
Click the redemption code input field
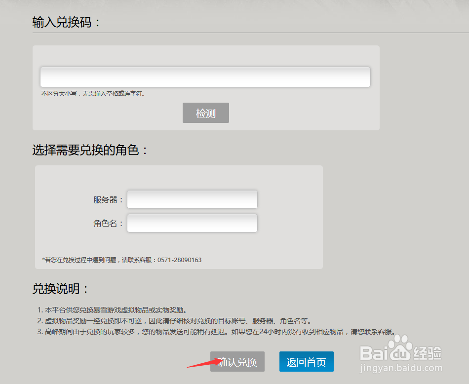[x=205, y=77]
